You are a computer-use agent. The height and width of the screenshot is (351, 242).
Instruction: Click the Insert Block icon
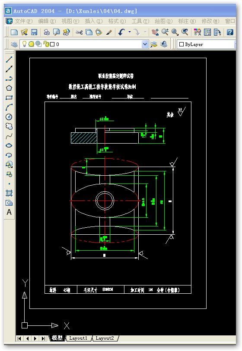[x=9, y=164]
